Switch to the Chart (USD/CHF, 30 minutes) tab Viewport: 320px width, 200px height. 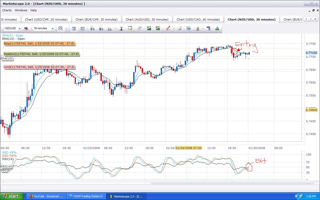coord(46,19)
